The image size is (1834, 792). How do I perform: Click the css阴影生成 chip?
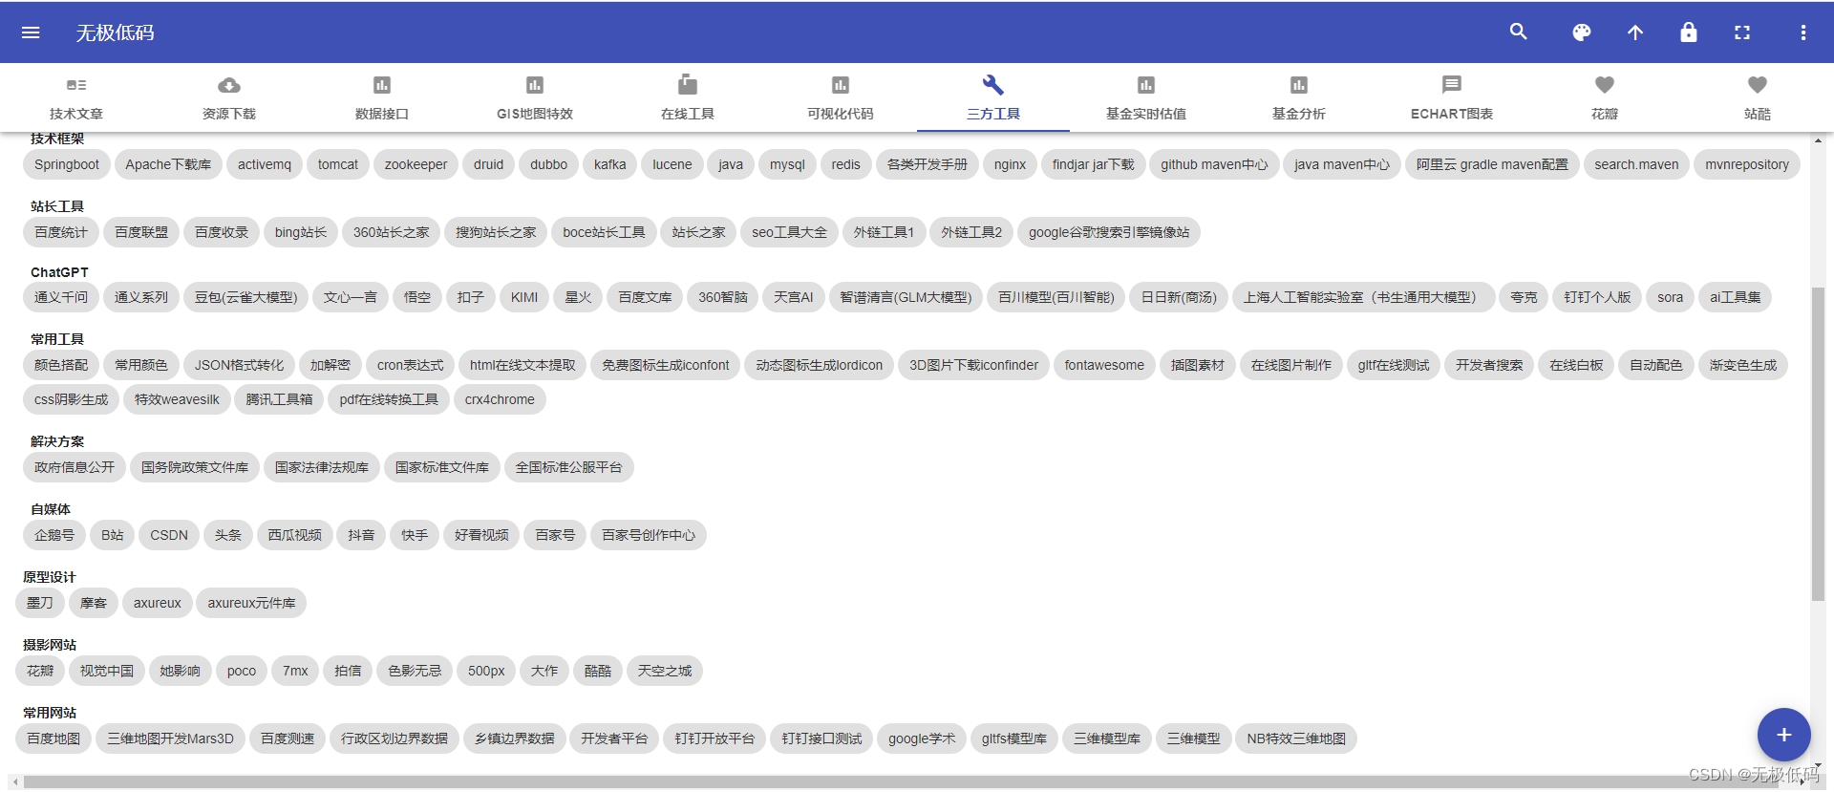pos(72,399)
